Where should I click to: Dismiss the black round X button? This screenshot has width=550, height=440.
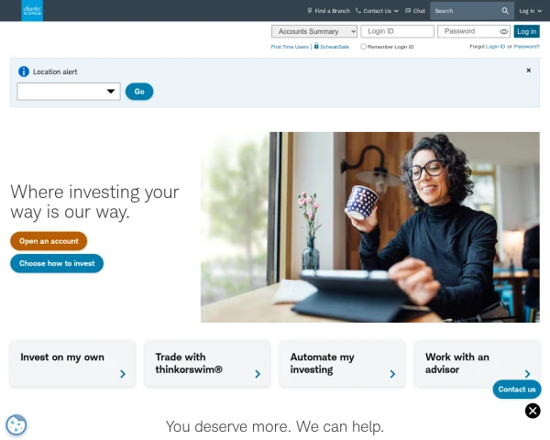click(x=533, y=411)
